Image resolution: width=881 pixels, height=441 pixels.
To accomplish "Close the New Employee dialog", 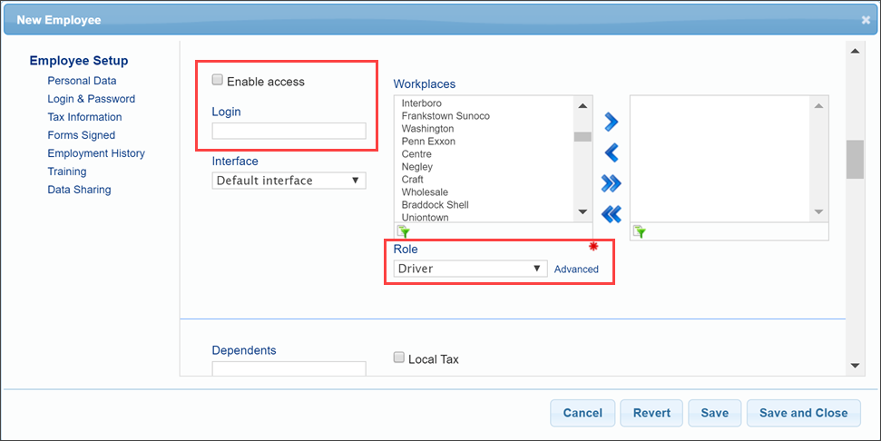I will (x=866, y=19).
